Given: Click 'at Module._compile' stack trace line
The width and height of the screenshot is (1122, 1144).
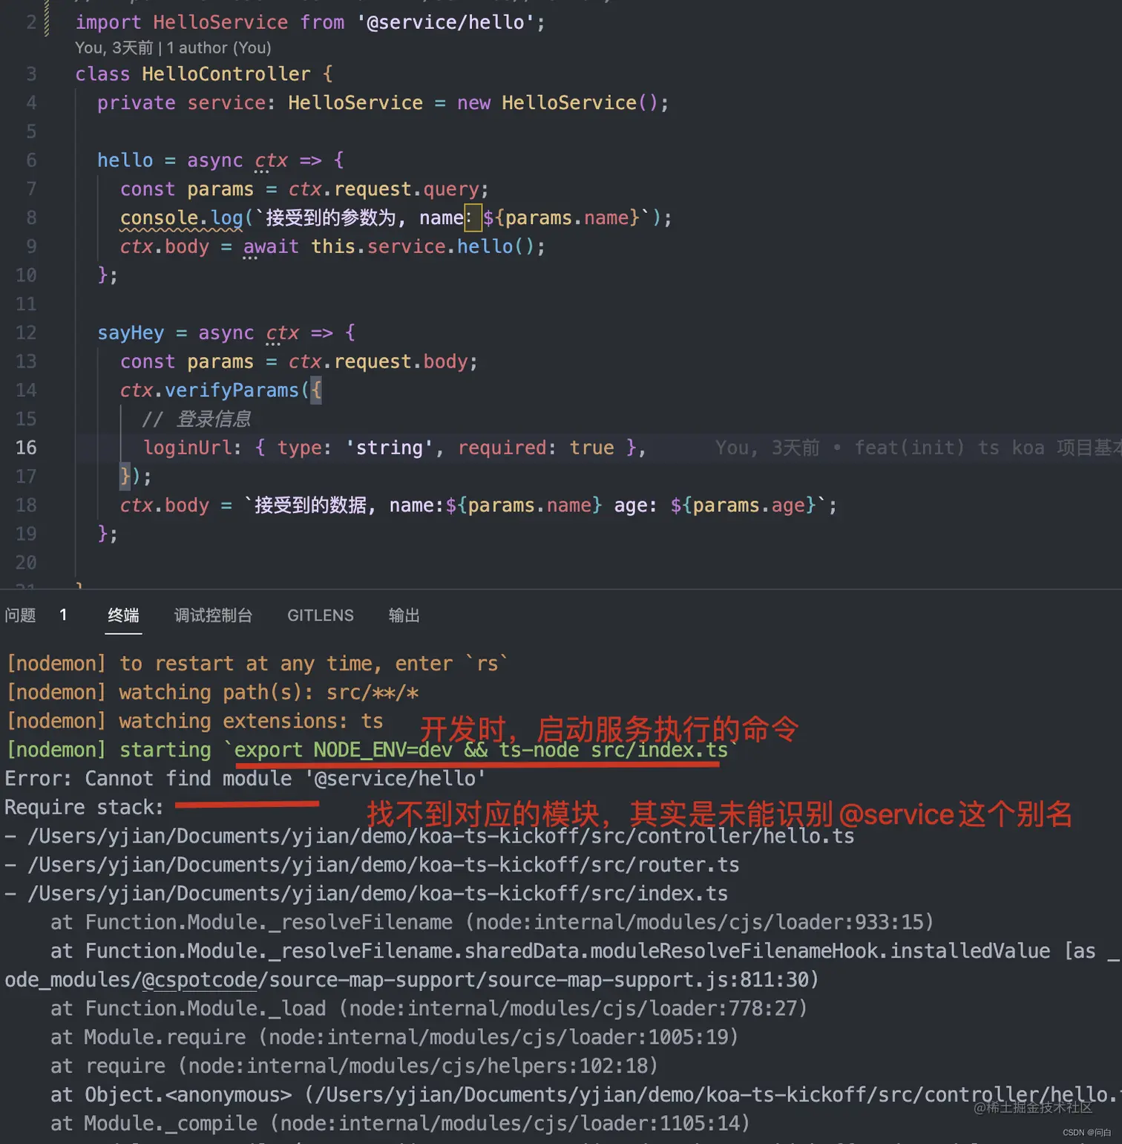Looking at the screenshot, I should [x=400, y=1124].
